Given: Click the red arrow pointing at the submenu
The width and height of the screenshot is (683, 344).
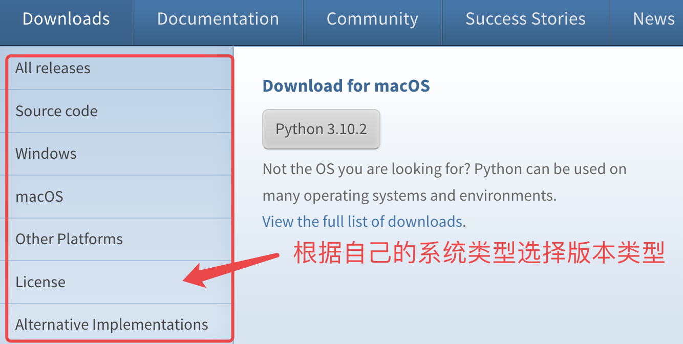Looking at the screenshot, I should click(x=230, y=267).
